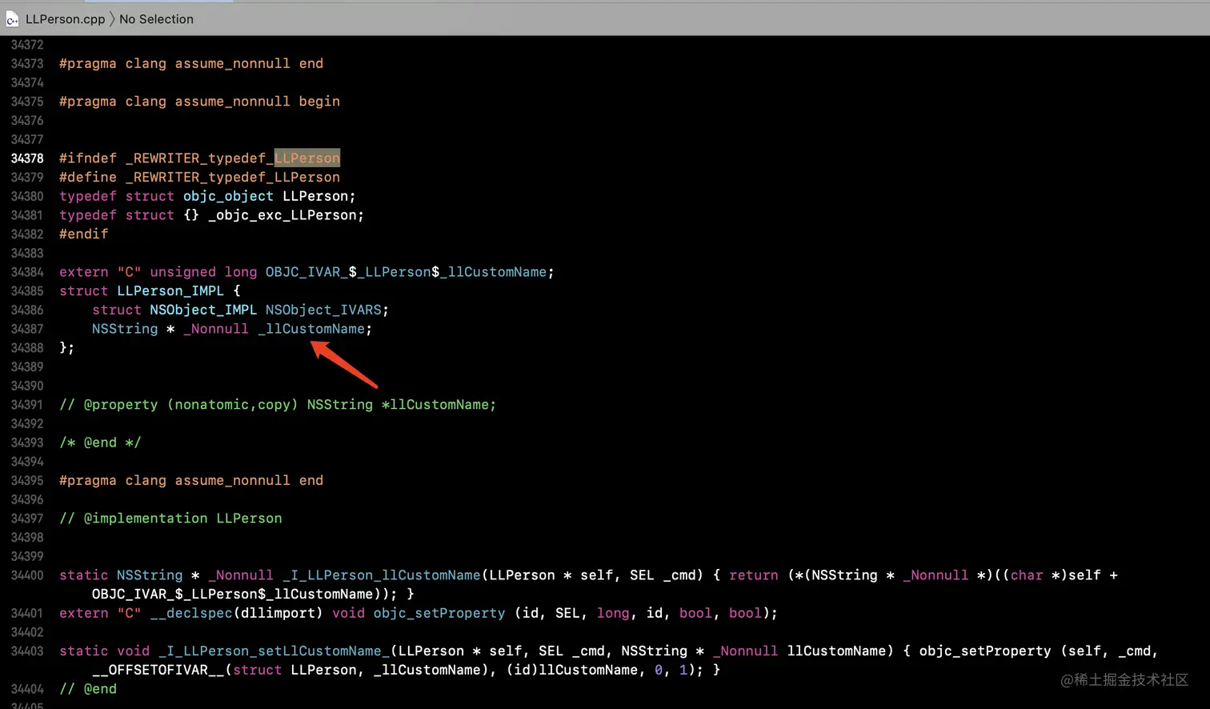Click 'LLPerson_IMPL' struct name
Viewport: 1210px width, 709px height.
[x=170, y=291]
